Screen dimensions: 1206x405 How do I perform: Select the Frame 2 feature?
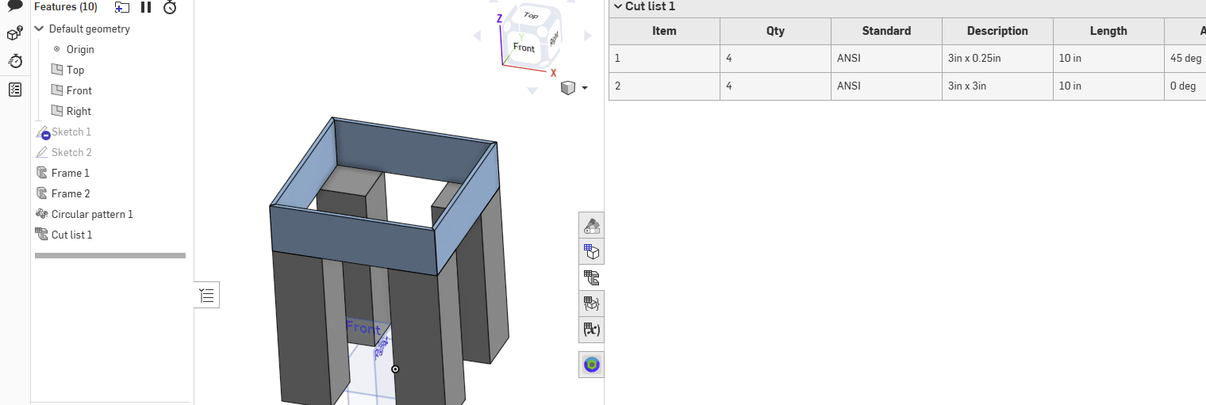[x=71, y=193]
